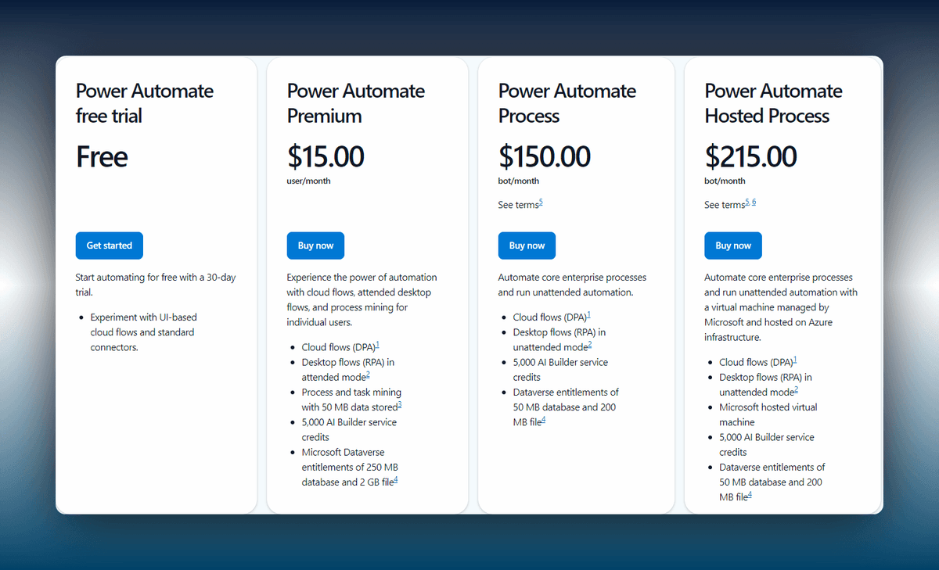Click Buy now under Power Automate Hosted Process
Viewport: 939px width, 570px height.
733,246
